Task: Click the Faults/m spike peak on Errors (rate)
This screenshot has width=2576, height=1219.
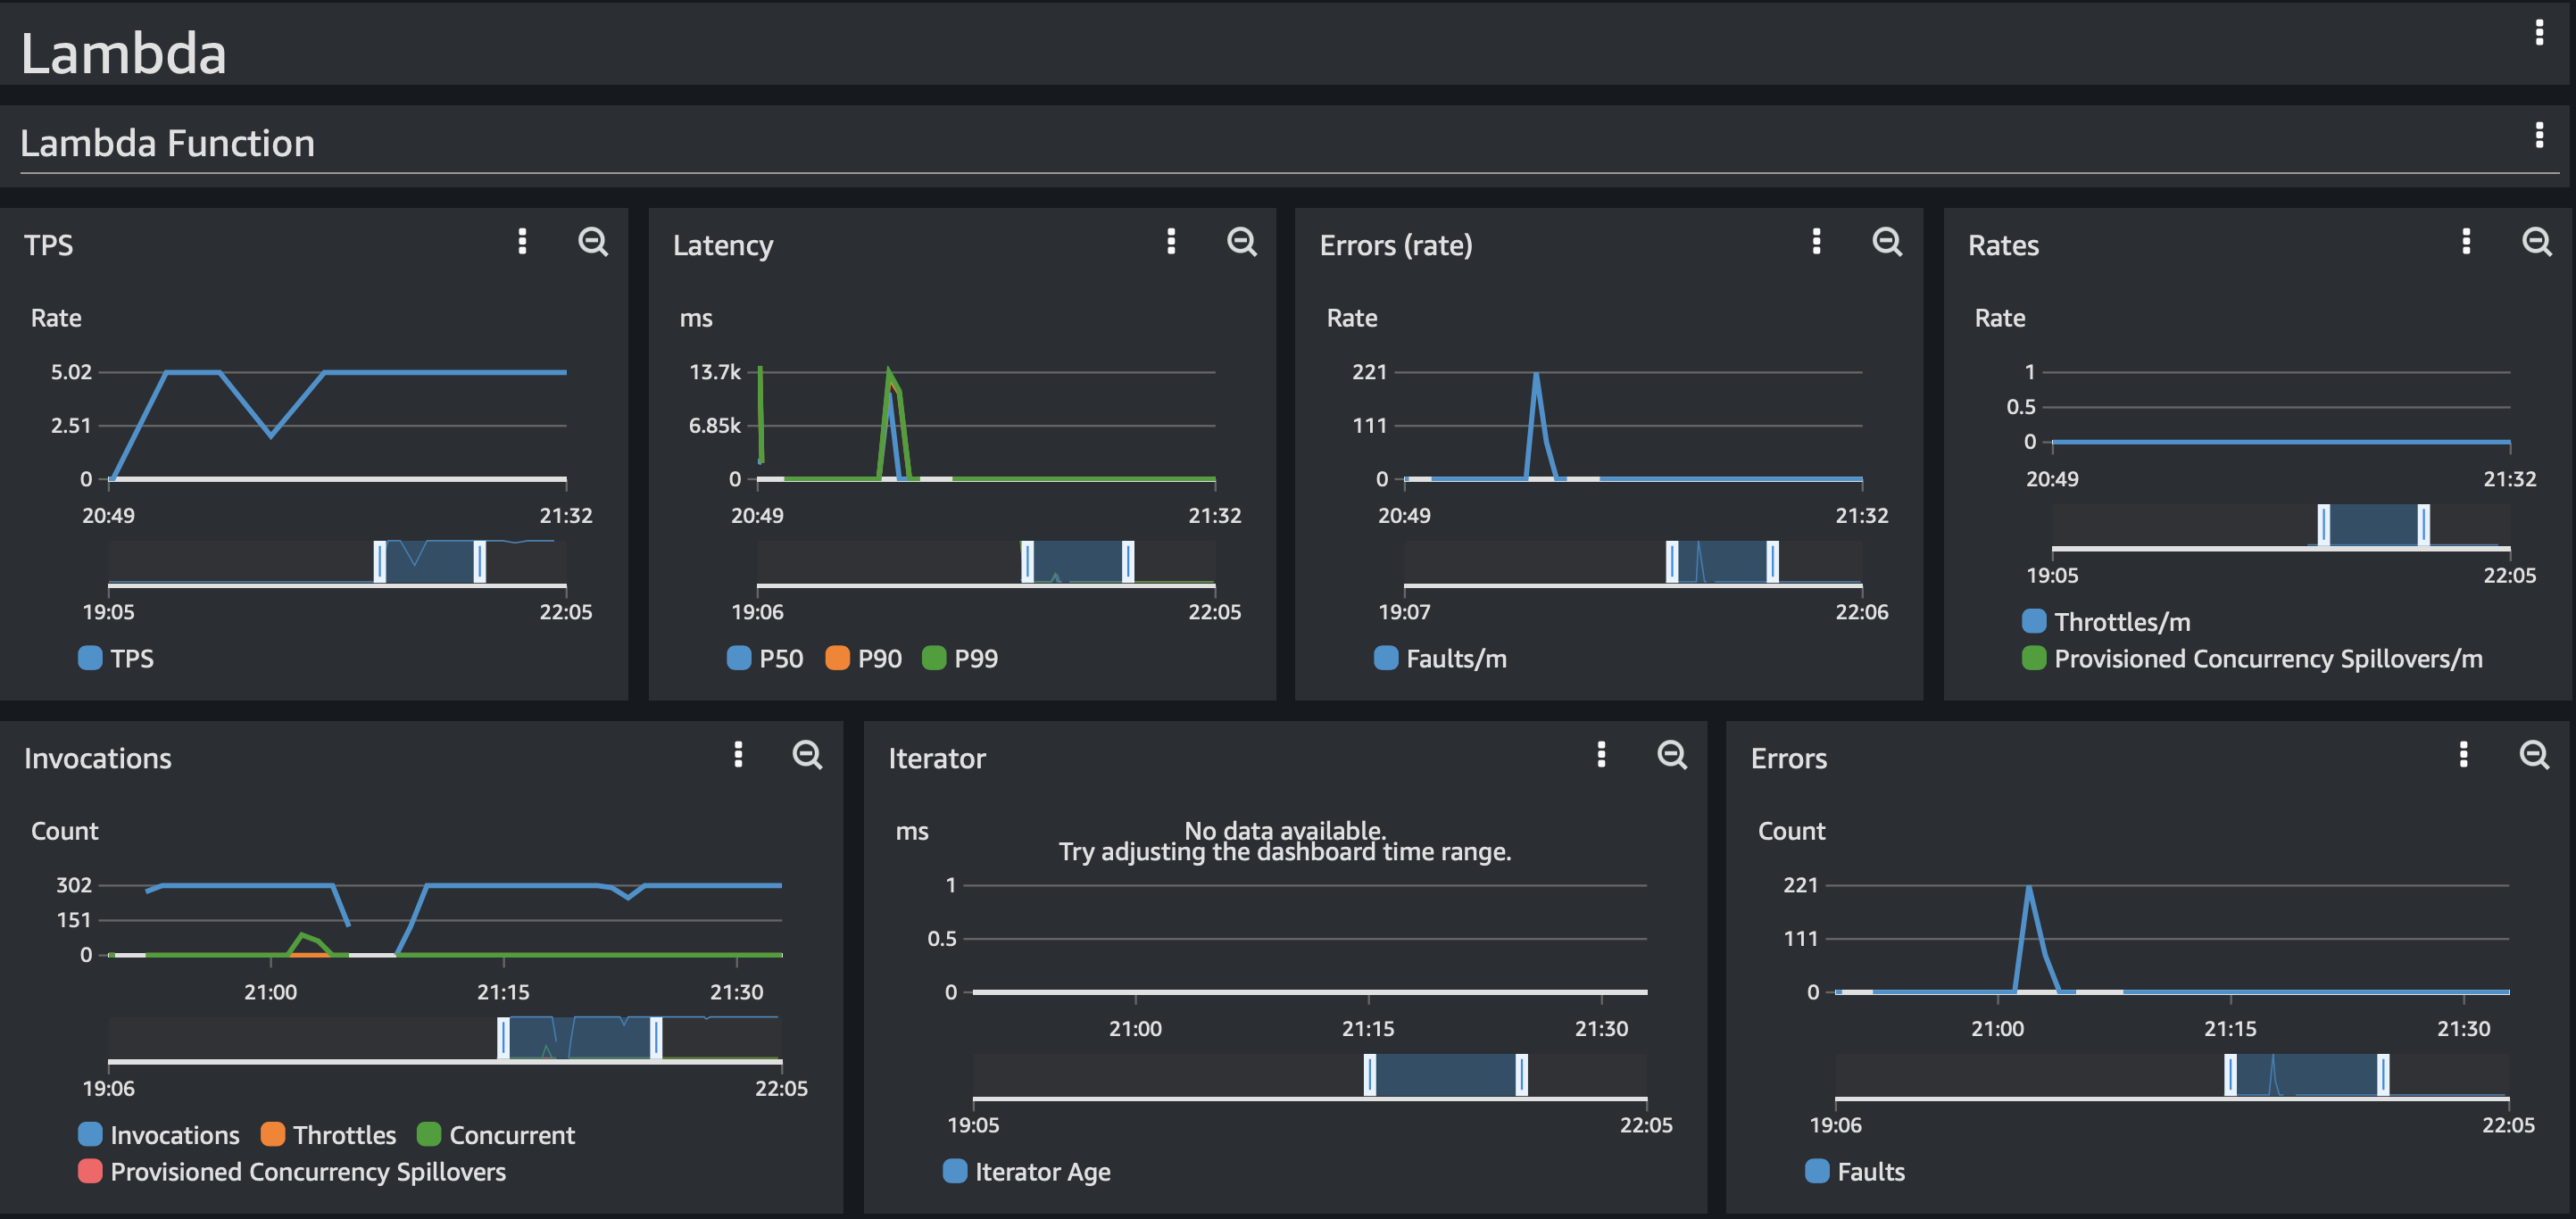Action: [x=1536, y=373]
